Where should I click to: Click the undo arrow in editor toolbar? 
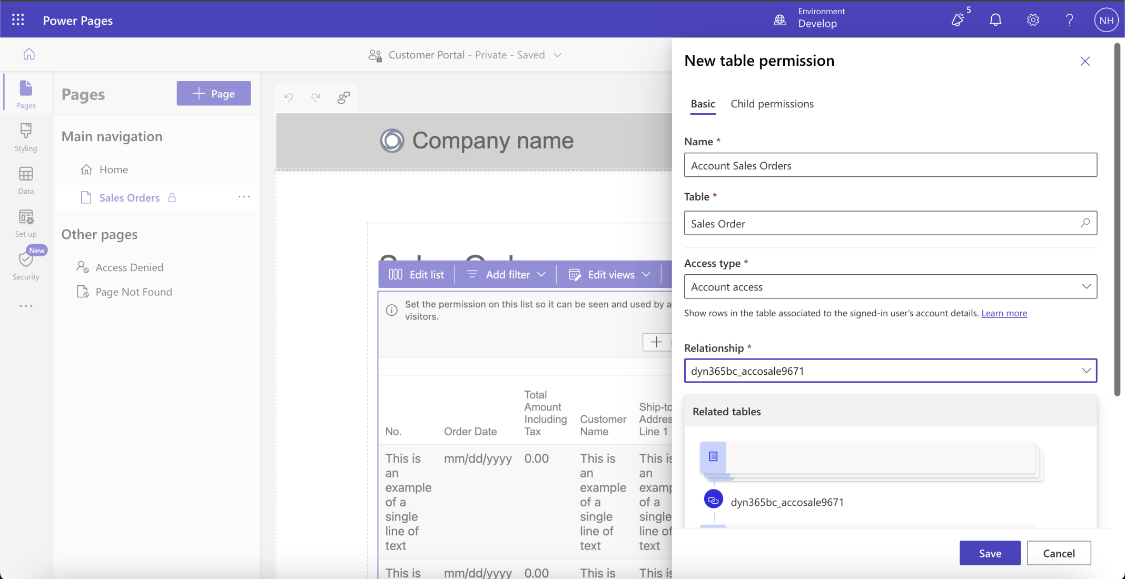tap(289, 97)
